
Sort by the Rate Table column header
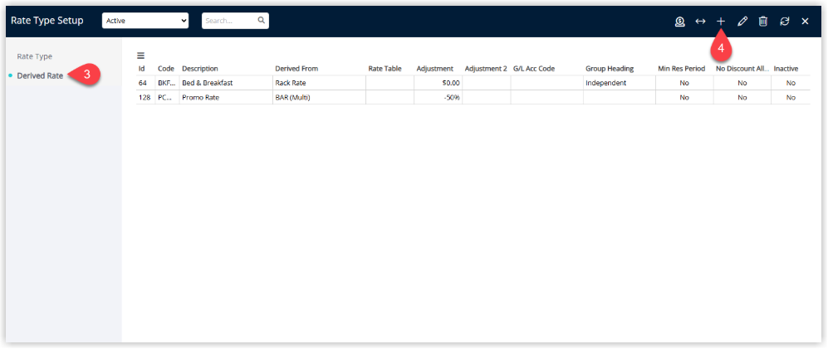click(385, 69)
